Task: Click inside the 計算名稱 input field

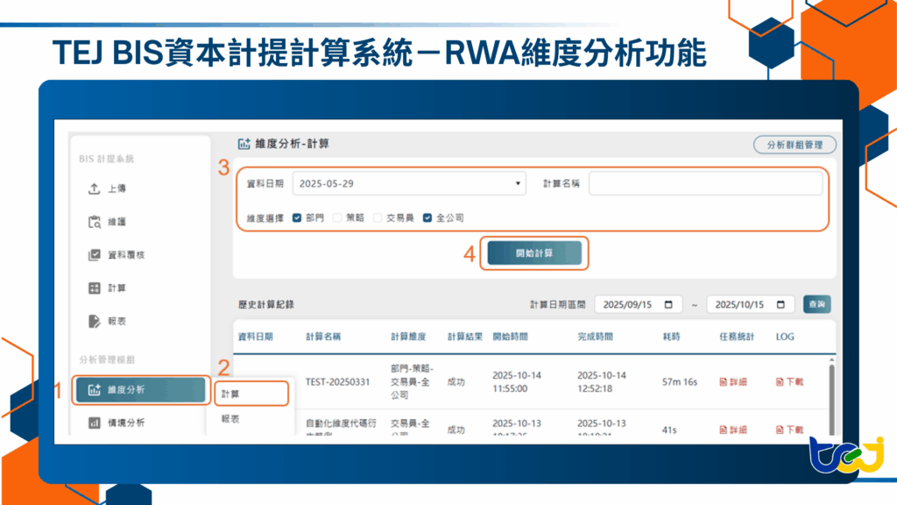Action: (x=705, y=182)
